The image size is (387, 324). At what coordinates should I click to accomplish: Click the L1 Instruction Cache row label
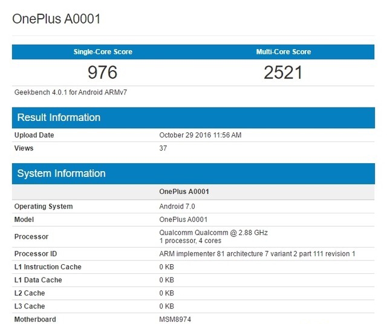pos(48,267)
